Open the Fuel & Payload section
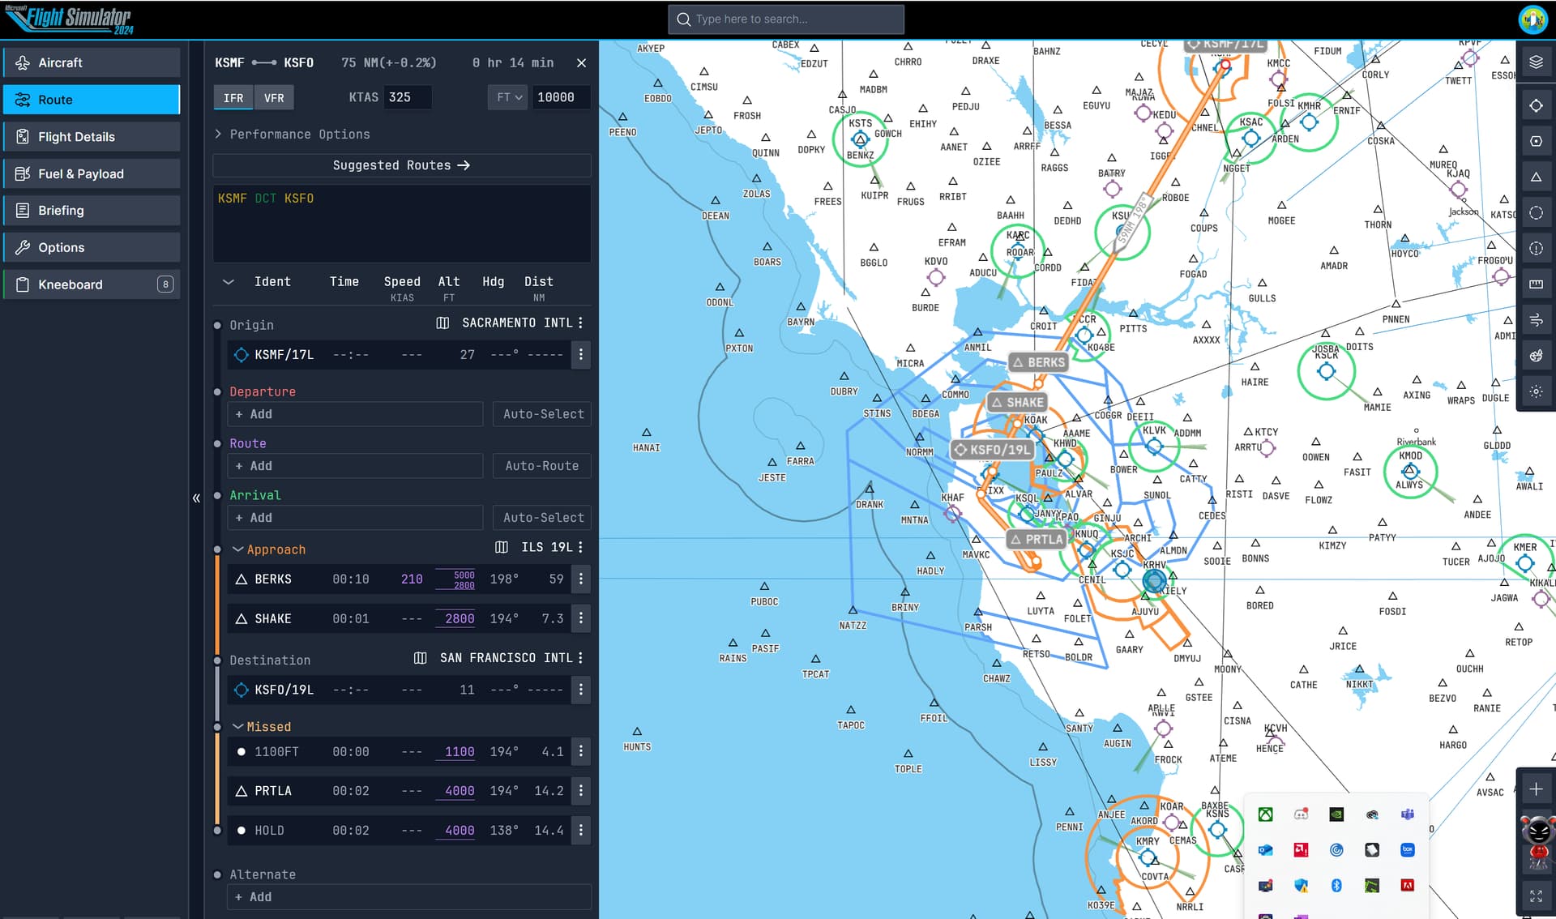The image size is (1556, 919). point(92,173)
